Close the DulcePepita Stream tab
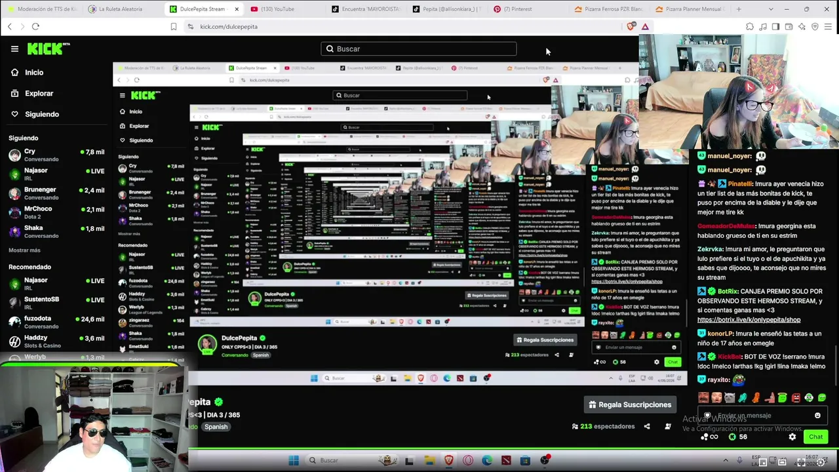The image size is (839, 472). click(236, 9)
